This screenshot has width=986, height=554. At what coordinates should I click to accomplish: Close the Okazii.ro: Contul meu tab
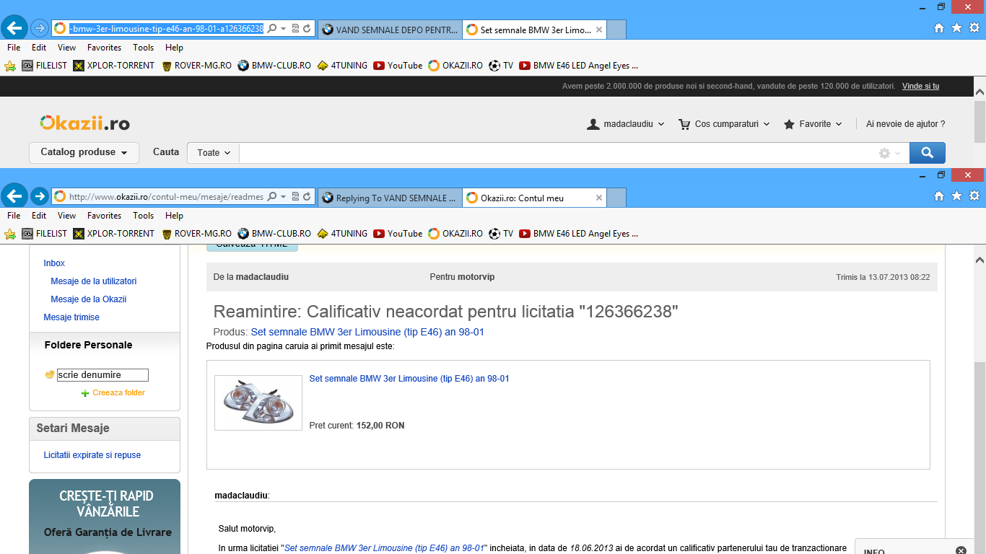(598, 198)
